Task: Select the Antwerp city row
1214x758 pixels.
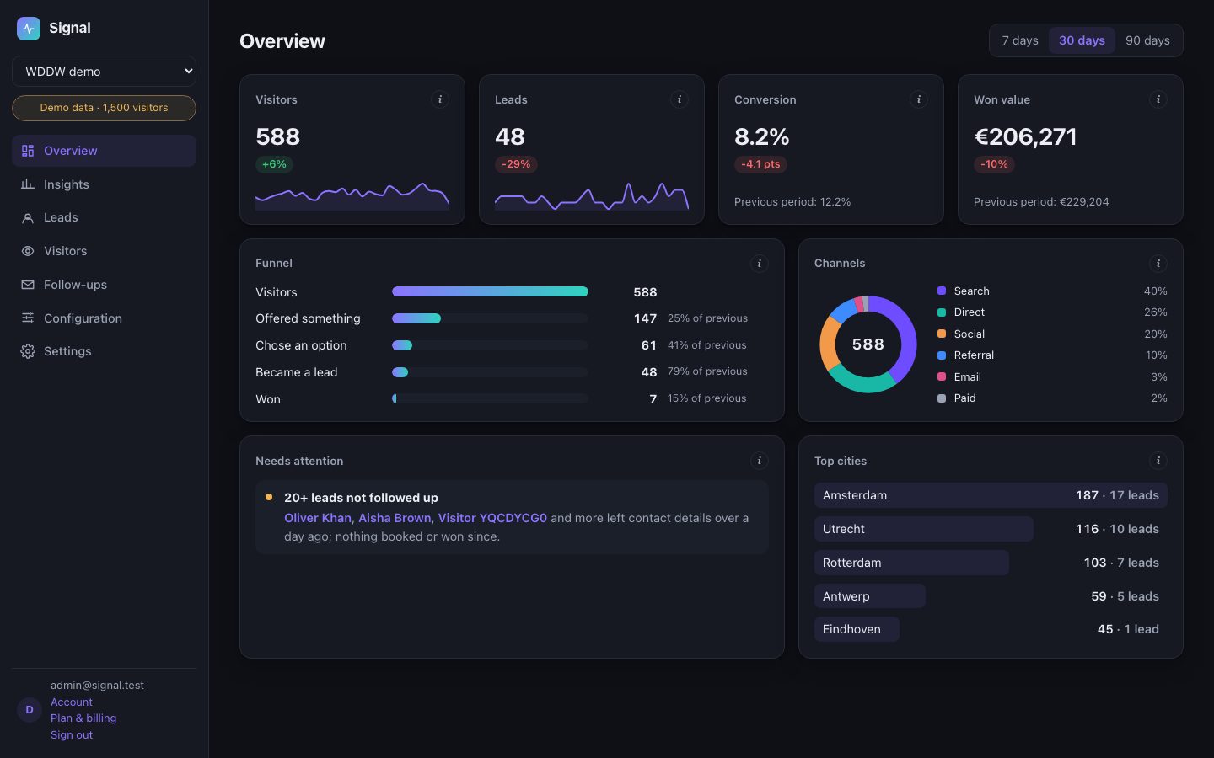Action: click(991, 596)
